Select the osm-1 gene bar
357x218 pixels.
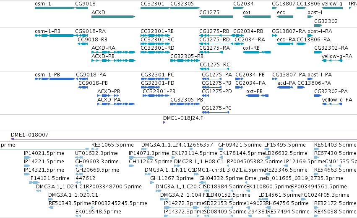pos(55,8)
